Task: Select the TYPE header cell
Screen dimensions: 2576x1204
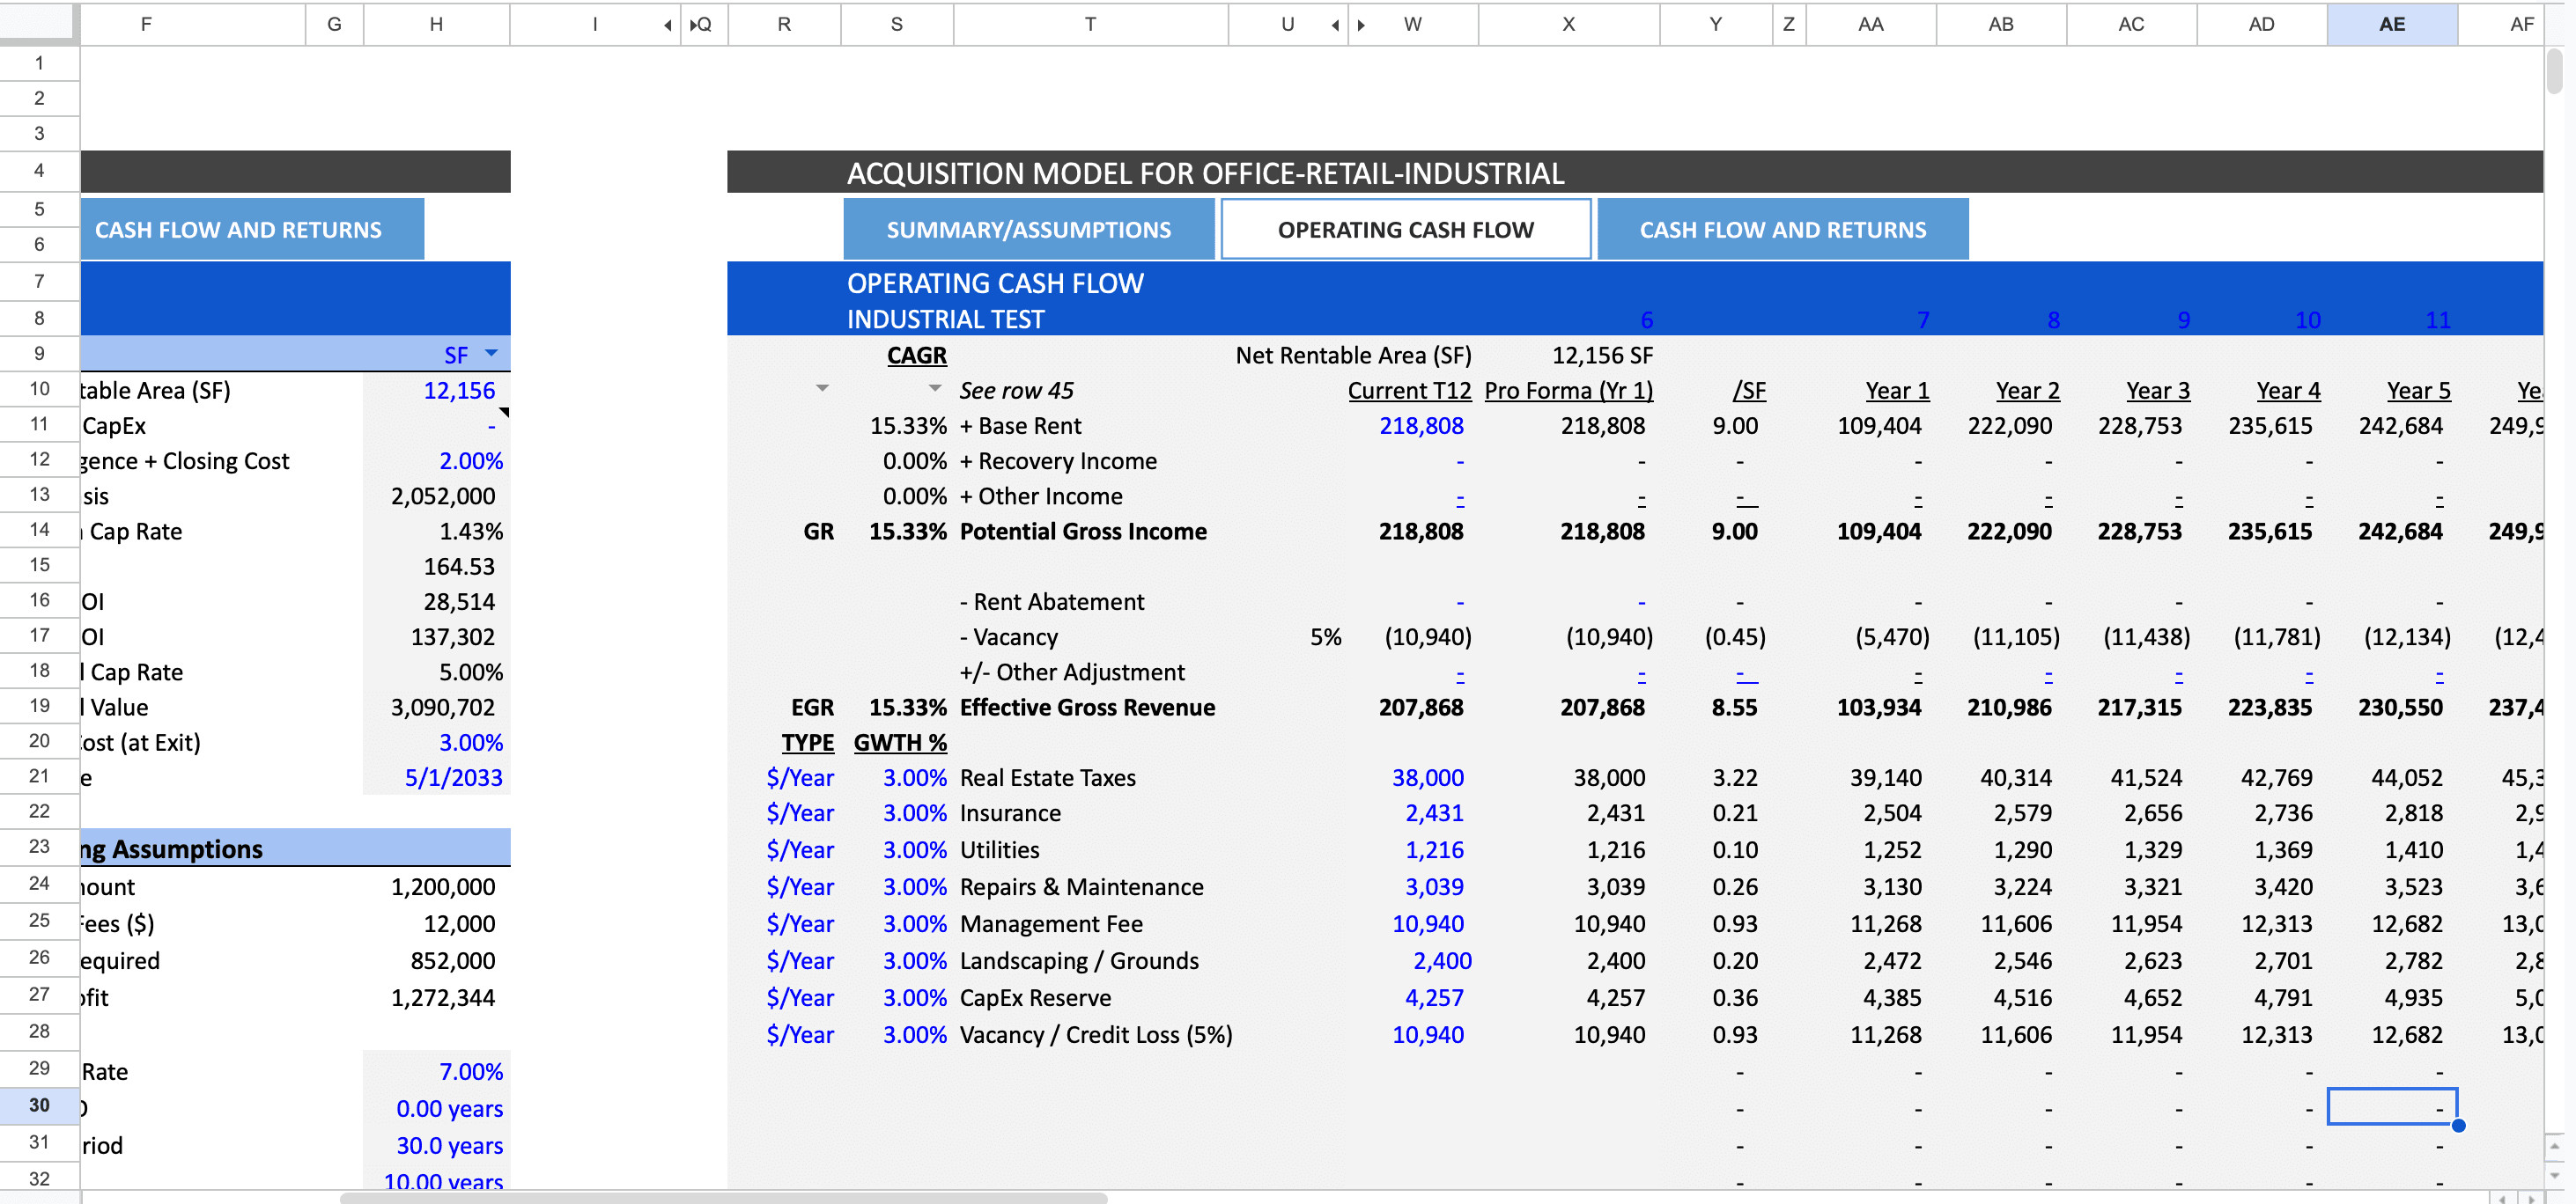Action: (807, 743)
